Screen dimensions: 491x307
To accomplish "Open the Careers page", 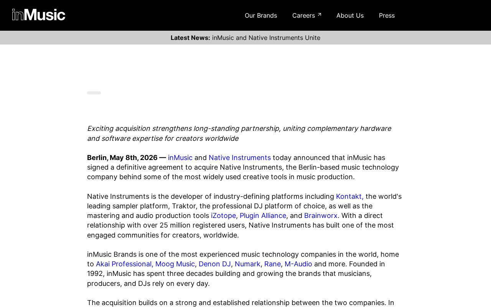I will coord(306,15).
